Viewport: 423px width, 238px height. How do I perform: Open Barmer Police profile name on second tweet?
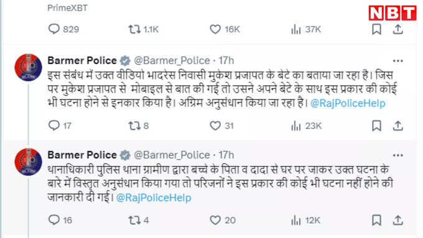82,155
